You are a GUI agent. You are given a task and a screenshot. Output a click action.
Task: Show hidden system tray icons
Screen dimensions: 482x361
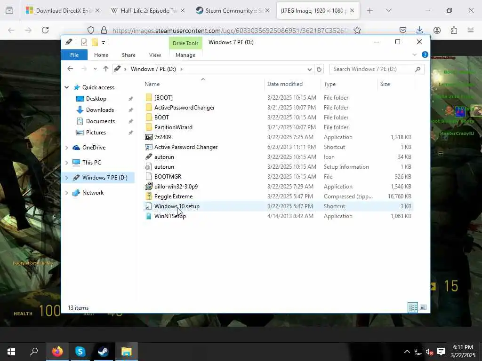(407, 352)
